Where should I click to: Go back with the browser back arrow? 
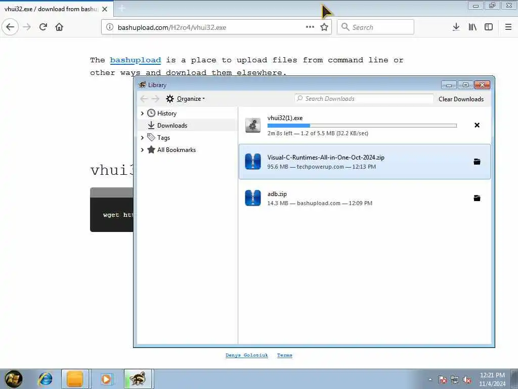click(10, 27)
